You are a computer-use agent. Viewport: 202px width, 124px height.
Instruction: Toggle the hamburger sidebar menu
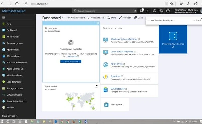click(x=4, y=17)
